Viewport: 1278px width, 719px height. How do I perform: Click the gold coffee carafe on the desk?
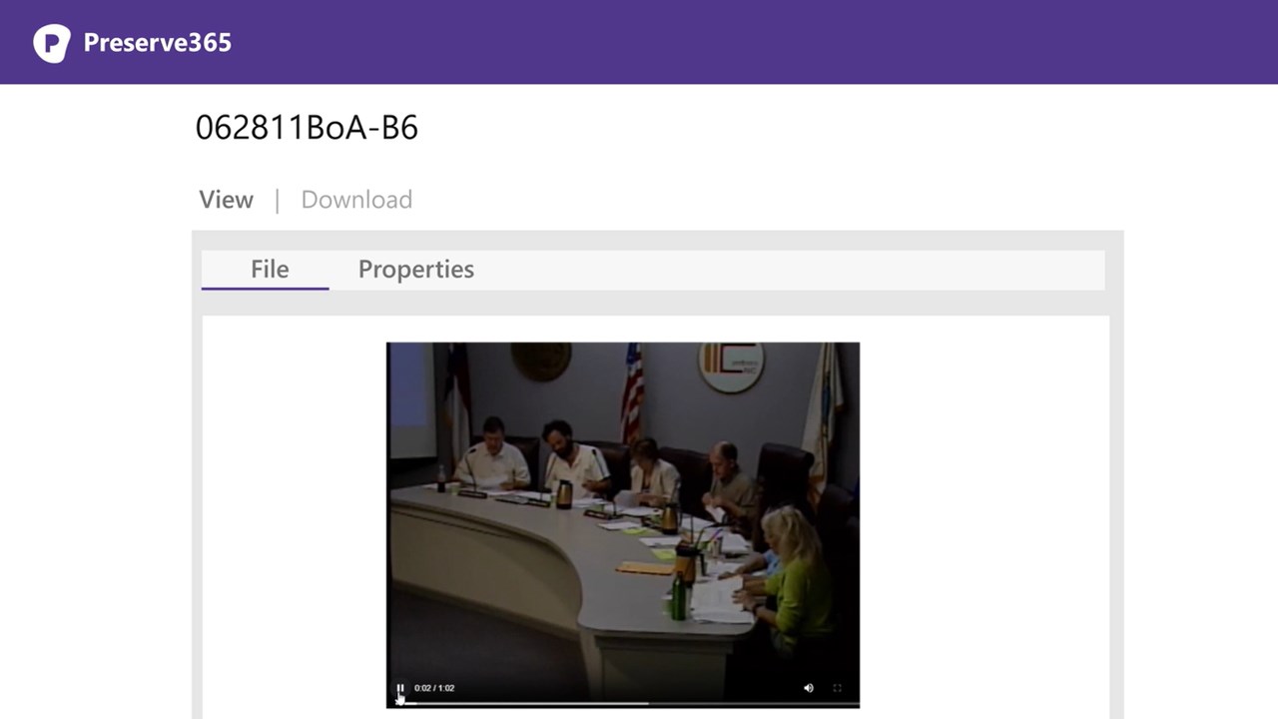[x=564, y=494]
